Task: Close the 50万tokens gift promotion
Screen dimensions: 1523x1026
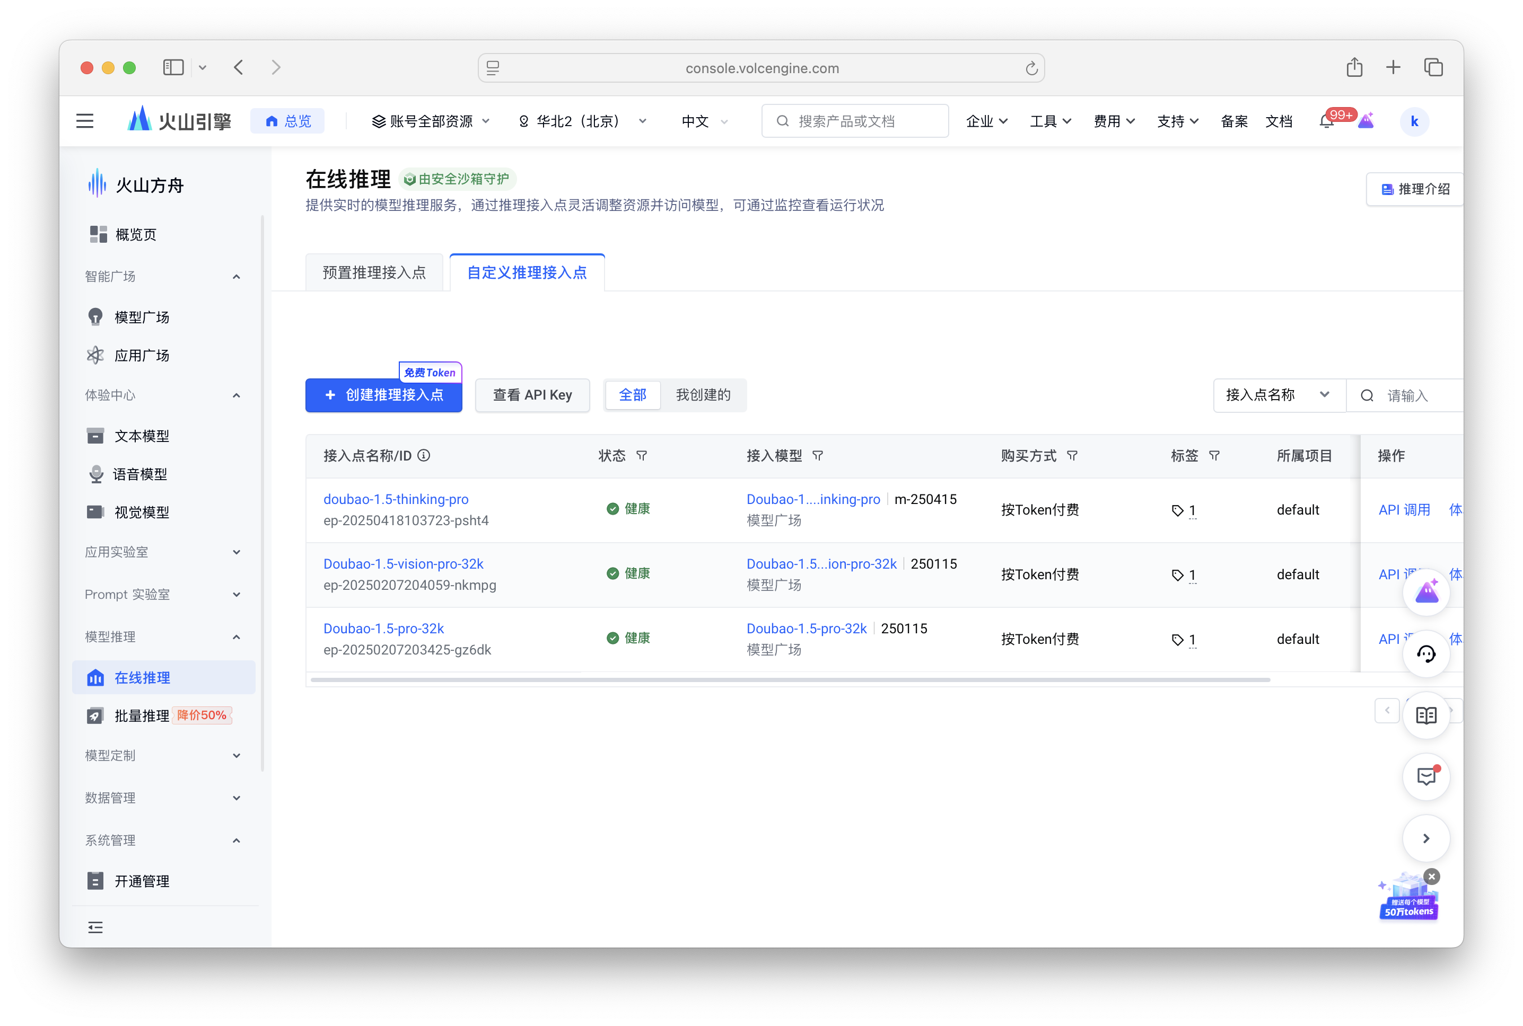Action: pyautogui.click(x=1431, y=877)
